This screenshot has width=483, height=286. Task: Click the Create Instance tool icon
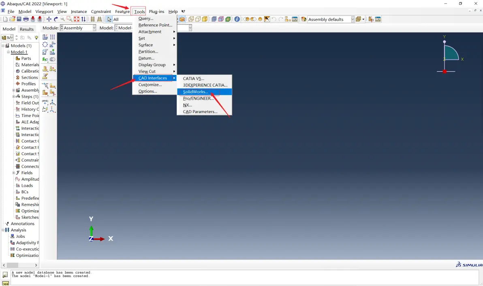click(45, 37)
